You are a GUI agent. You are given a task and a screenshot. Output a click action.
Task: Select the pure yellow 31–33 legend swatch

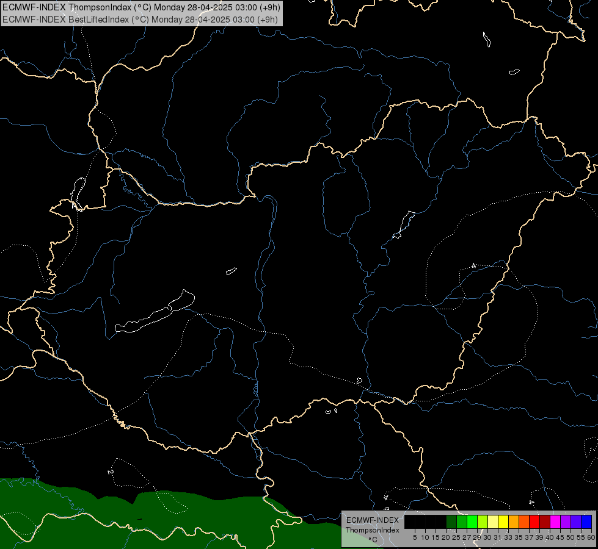point(503,522)
